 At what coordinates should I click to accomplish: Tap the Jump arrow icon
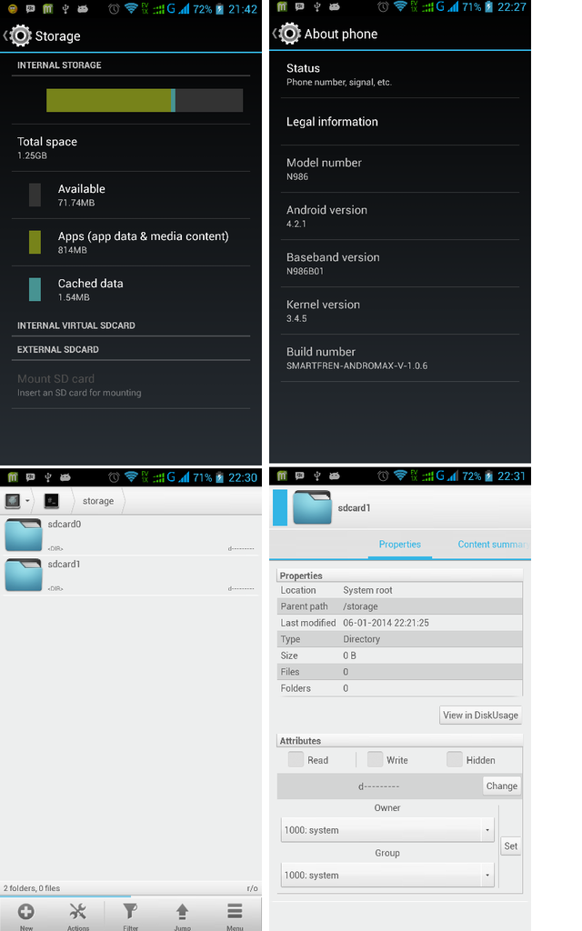182,911
